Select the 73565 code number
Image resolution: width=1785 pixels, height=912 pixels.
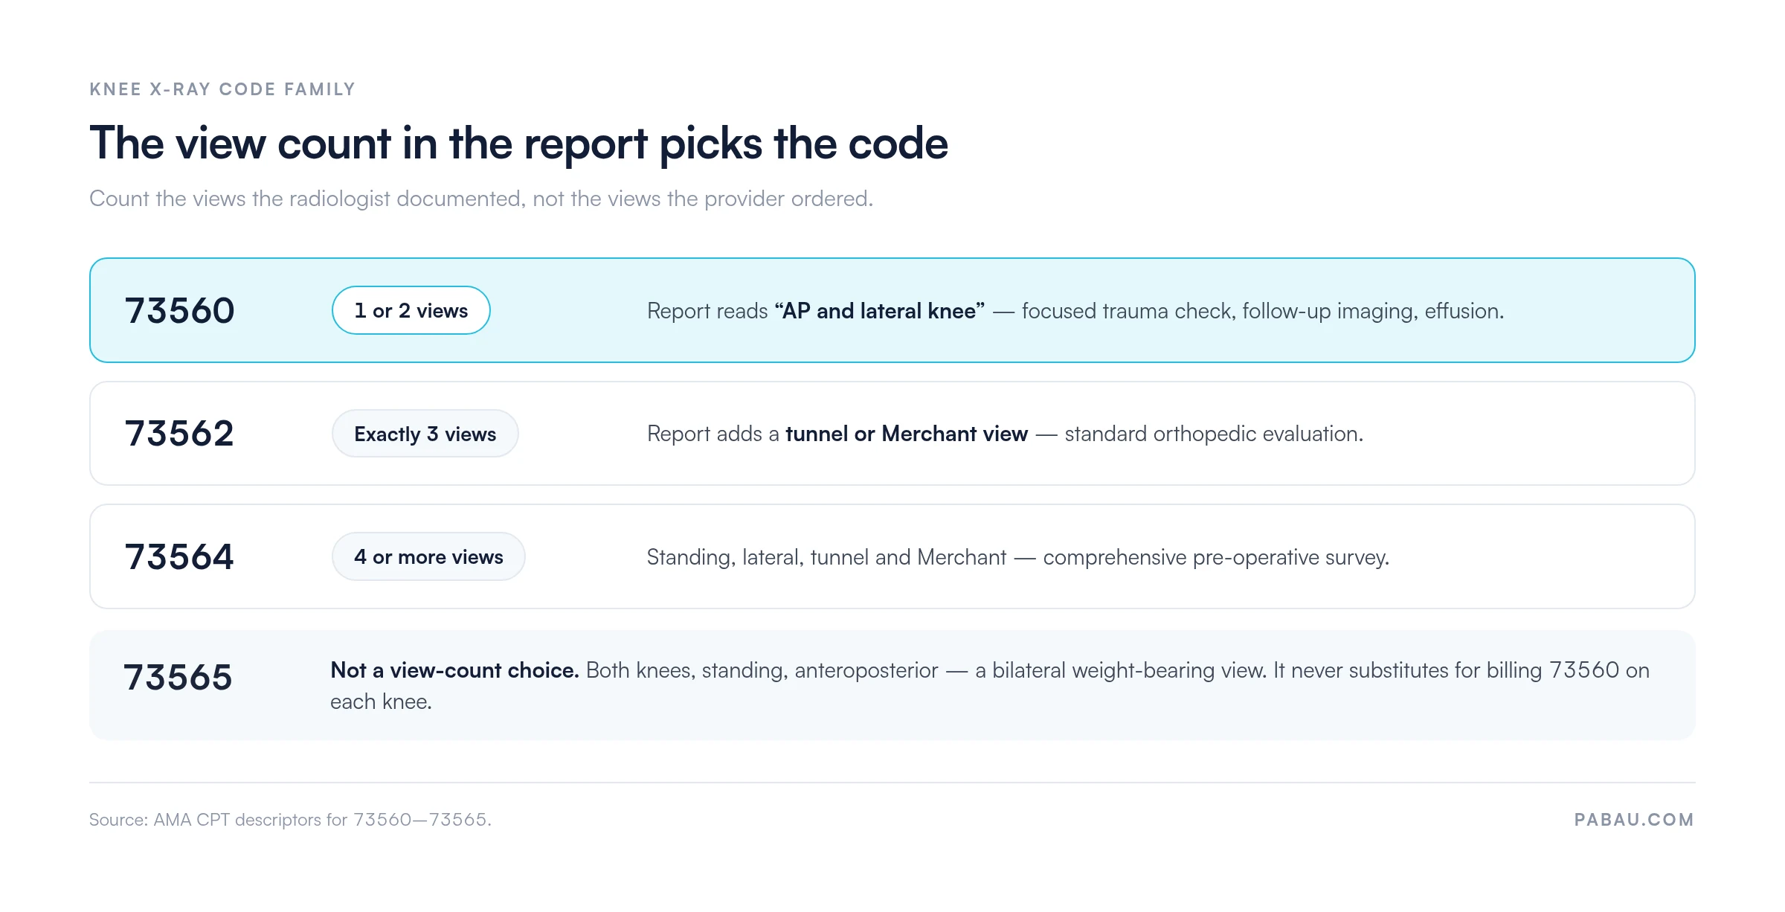tap(178, 678)
